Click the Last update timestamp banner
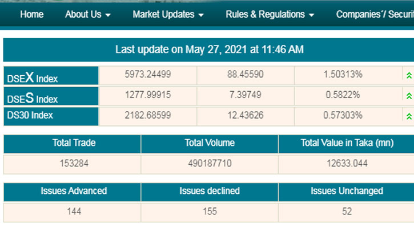 coord(209,50)
